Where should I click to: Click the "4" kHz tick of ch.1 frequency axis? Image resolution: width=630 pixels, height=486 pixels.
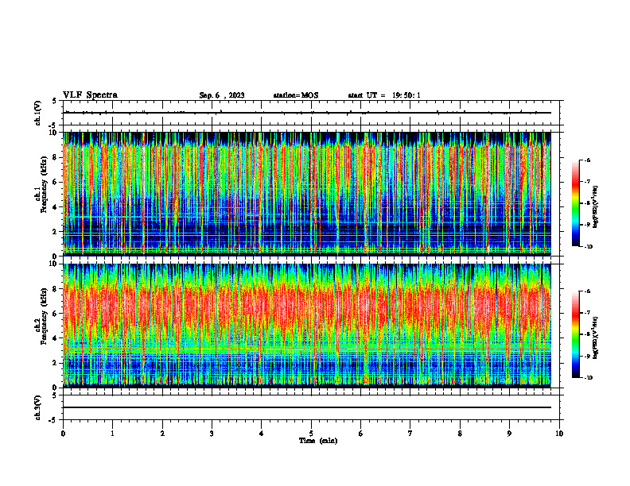56,207
